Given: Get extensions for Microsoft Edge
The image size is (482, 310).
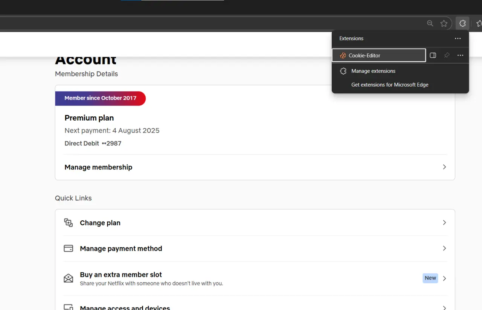Looking at the screenshot, I should click(400, 85).
